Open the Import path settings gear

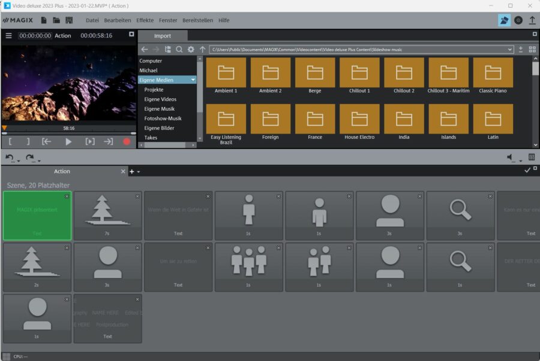[x=191, y=50]
